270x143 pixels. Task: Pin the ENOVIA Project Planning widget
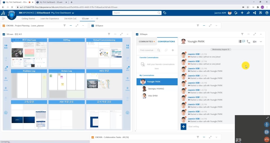[x=65, y=26]
